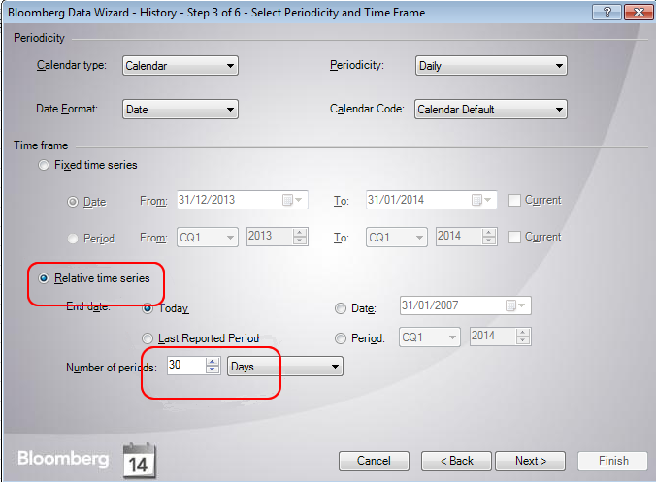
Task: Click the Number of periods field showing 30
Action: point(186,366)
